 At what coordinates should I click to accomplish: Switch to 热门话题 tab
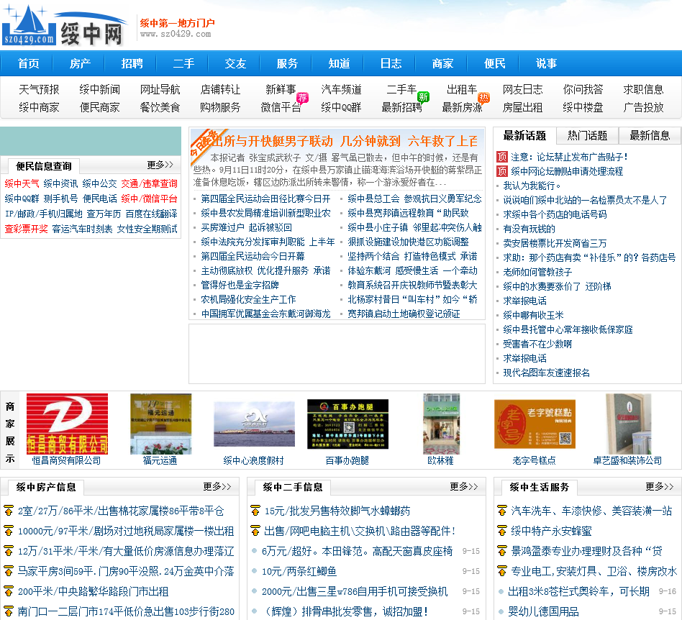click(x=587, y=136)
